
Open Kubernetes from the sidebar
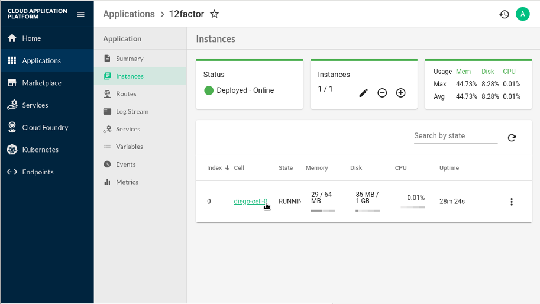point(40,150)
